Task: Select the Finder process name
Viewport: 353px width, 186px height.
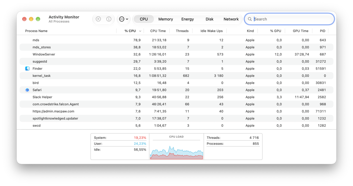Action: tap(37, 69)
